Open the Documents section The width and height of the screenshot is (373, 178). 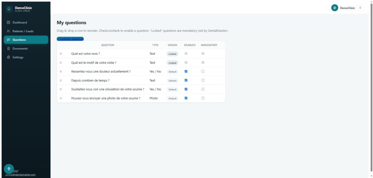pos(26,48)
